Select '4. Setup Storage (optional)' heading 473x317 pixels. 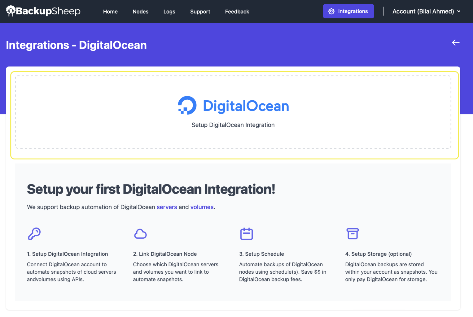379,254
